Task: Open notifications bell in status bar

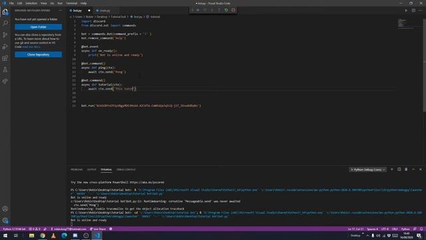Action: pyautogui.click(x=421, y=229)
